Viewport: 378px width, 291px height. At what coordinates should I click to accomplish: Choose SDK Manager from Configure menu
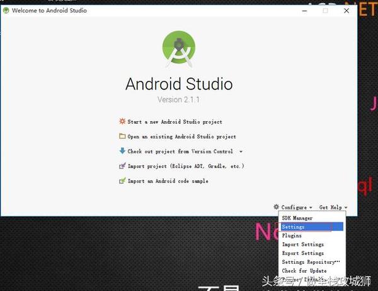(312, 218)
